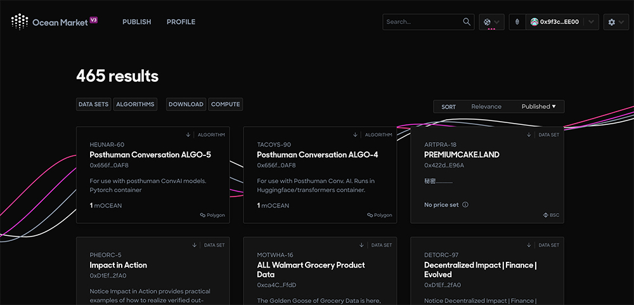
Task: Toggle the ALGORITHMS filter
Action: click(x=135, y=104)
